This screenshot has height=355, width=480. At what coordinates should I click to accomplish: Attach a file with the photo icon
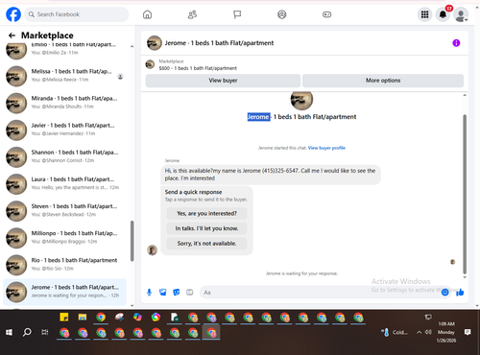tap(163, 292)
